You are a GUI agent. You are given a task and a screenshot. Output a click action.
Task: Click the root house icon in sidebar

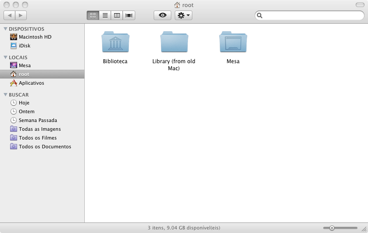pyautogui.click(x=14, y=74)
